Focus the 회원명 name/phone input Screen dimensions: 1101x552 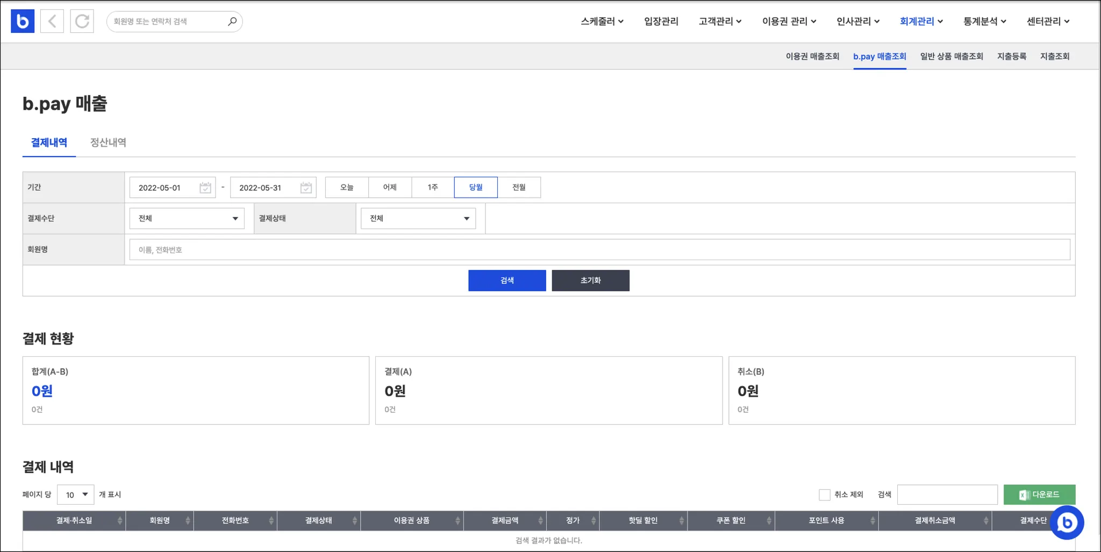click(x=599, y=249)
